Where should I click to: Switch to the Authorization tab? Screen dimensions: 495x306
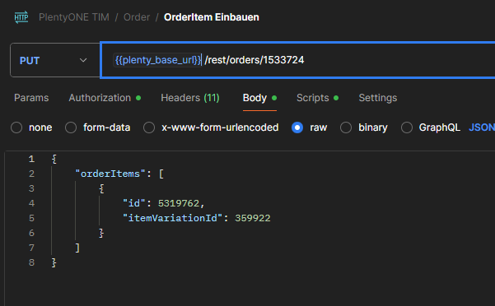[x=105, y=98]
